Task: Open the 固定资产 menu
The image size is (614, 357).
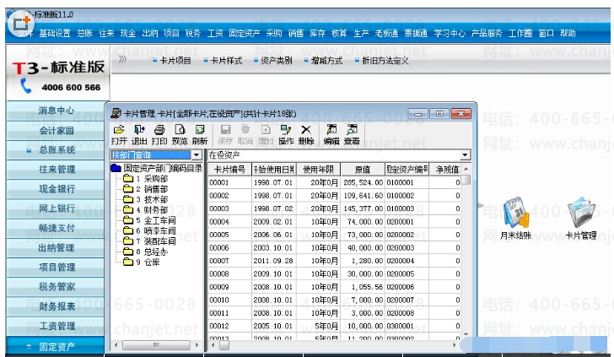Action: tap(245, 33)
